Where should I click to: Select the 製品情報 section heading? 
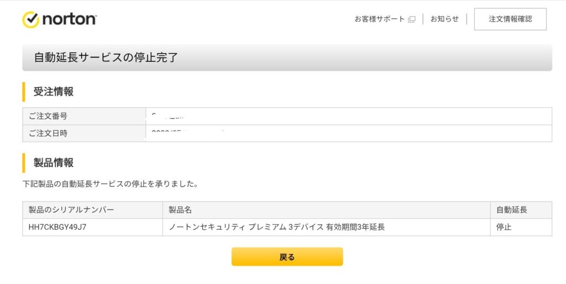click(x=54, y=162)
